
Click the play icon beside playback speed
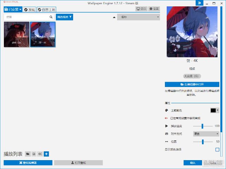click(166, 126)
